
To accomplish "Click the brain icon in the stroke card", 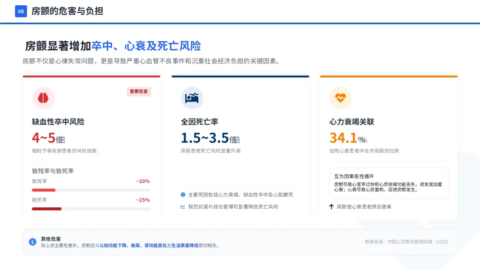I will click(43, 98).
